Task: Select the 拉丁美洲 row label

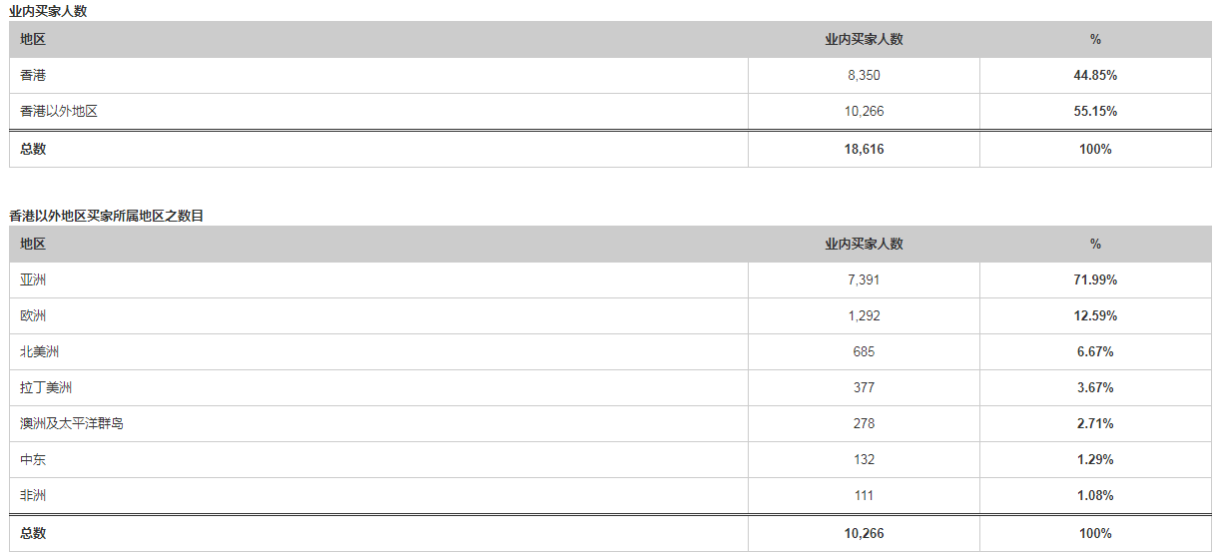Action: pos(46,388)
